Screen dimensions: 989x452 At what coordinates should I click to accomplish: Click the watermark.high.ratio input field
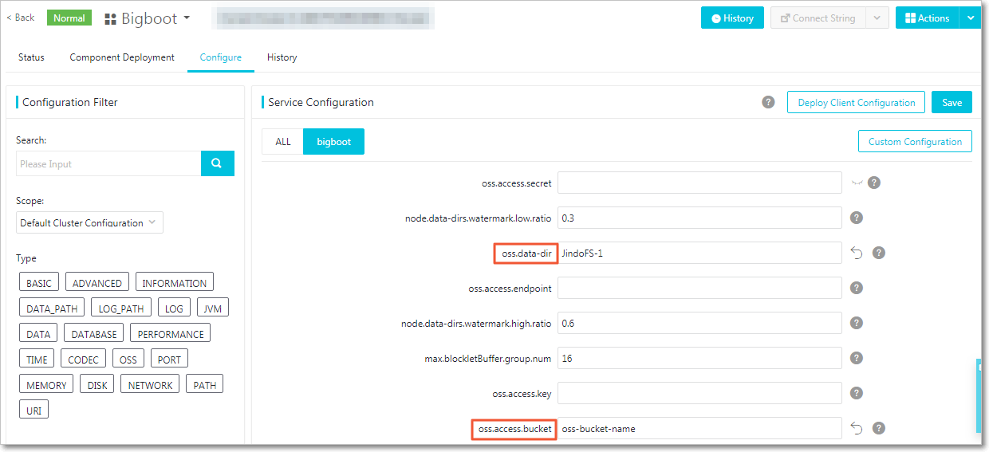[x=699, y=323]
